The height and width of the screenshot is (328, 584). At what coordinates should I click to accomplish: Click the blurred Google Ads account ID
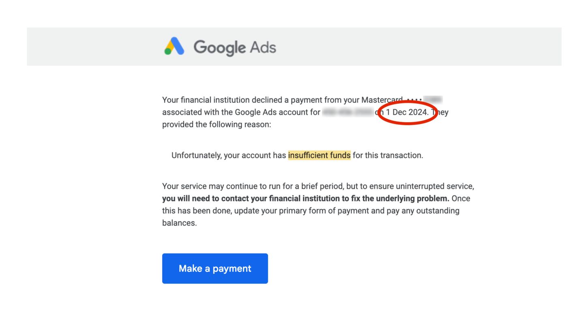(348, 112)
